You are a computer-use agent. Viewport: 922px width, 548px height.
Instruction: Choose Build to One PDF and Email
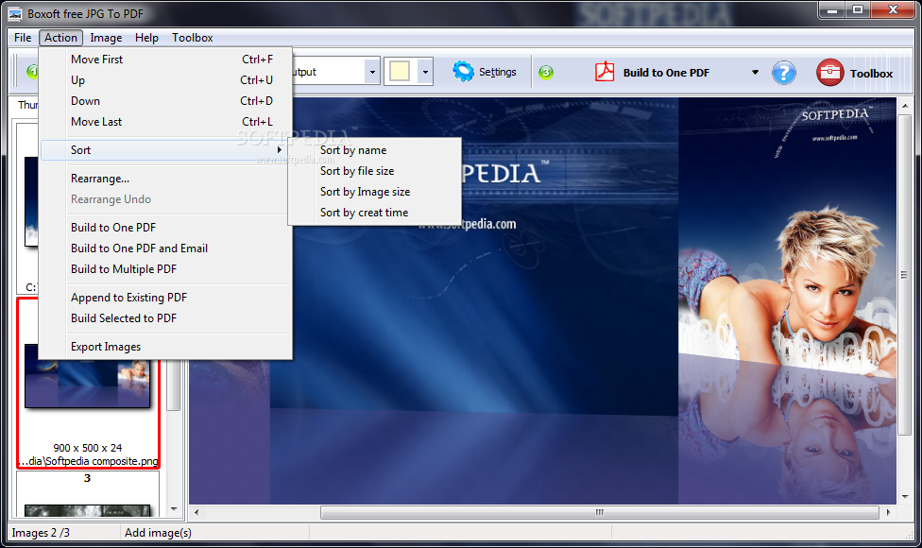pos(166,248)
